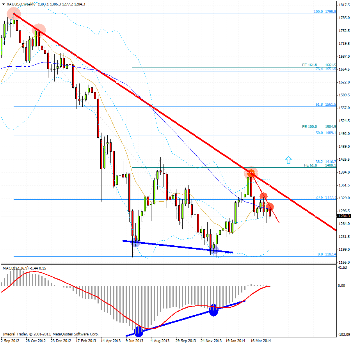
Task: Select the MACD scale value -102.09
Action: tap(344, 334)
